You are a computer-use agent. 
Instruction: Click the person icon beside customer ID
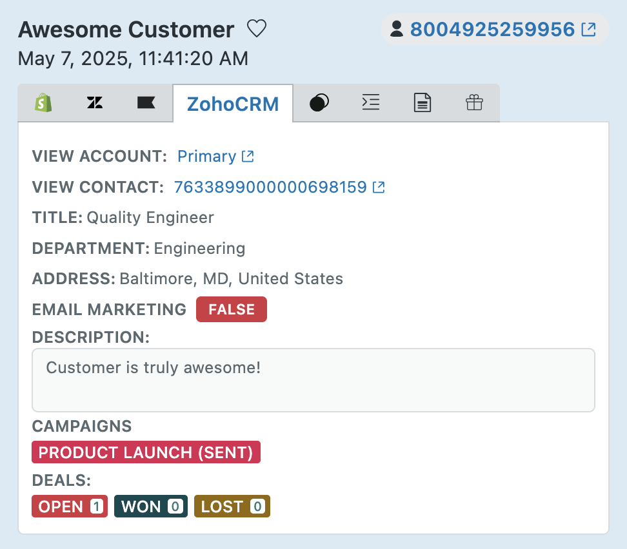[x=396, y=29]
